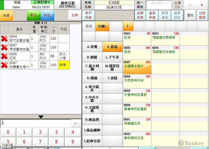Click the red X beside 0085 紅茶
209x149 pixels.
pyautogui.click(x=5, y=56)
